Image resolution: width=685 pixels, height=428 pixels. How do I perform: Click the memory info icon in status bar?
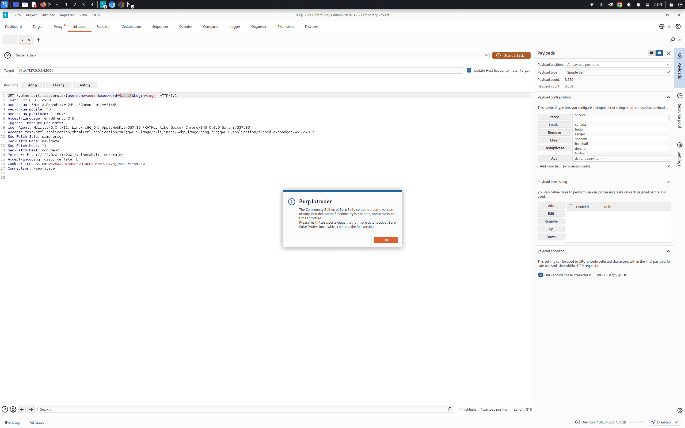point(577,422)
